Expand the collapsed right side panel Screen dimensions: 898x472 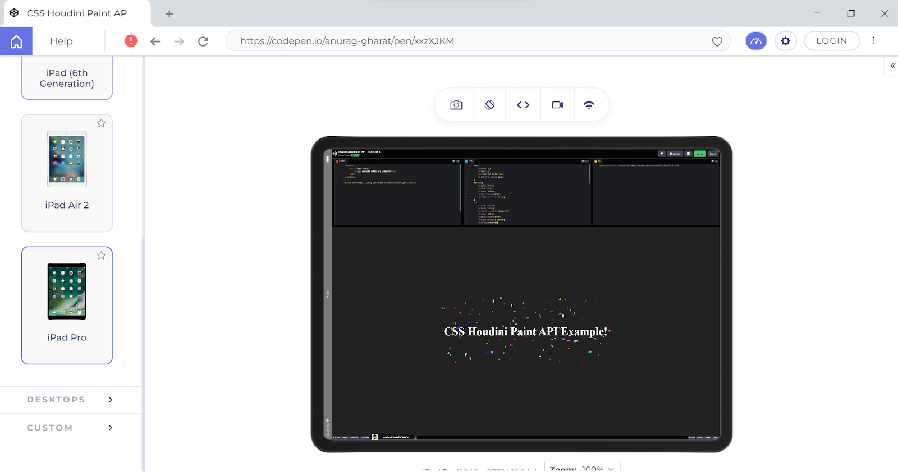[892, 66]
